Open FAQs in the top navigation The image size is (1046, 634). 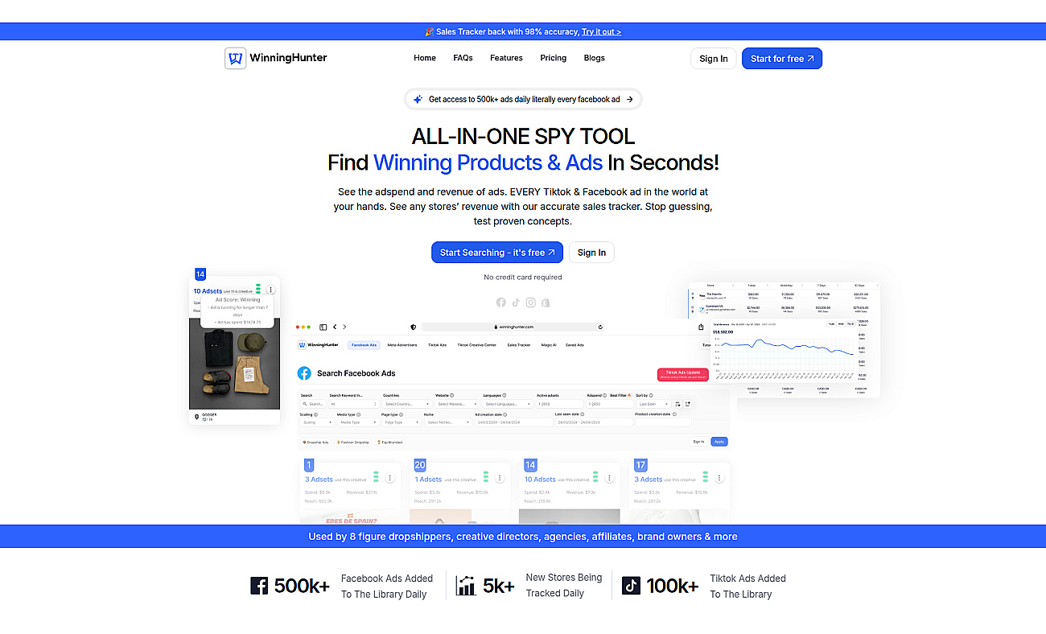pos(463,58)
